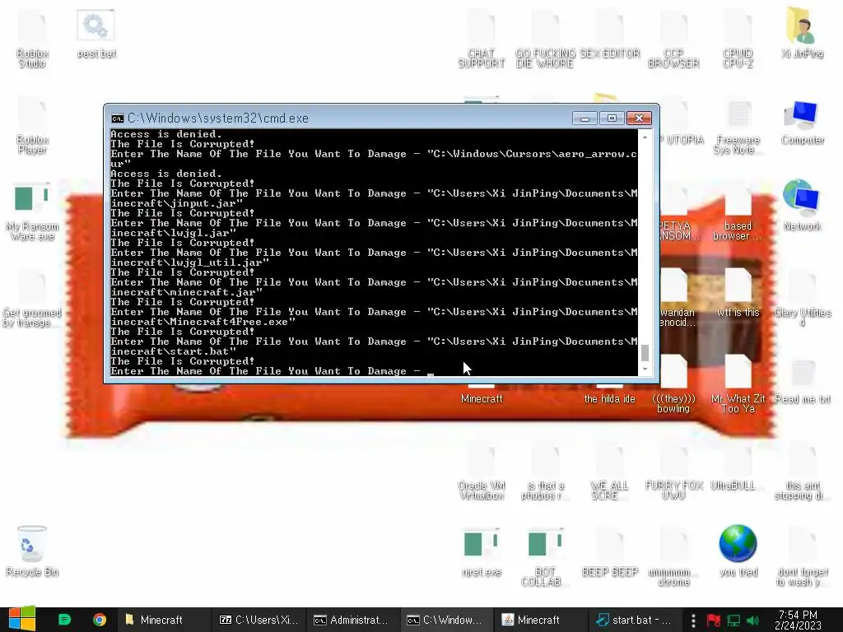Select the wtf is this desktop icon
The width and height of the screenshot is (843, 632).
(x=738, y=294)
